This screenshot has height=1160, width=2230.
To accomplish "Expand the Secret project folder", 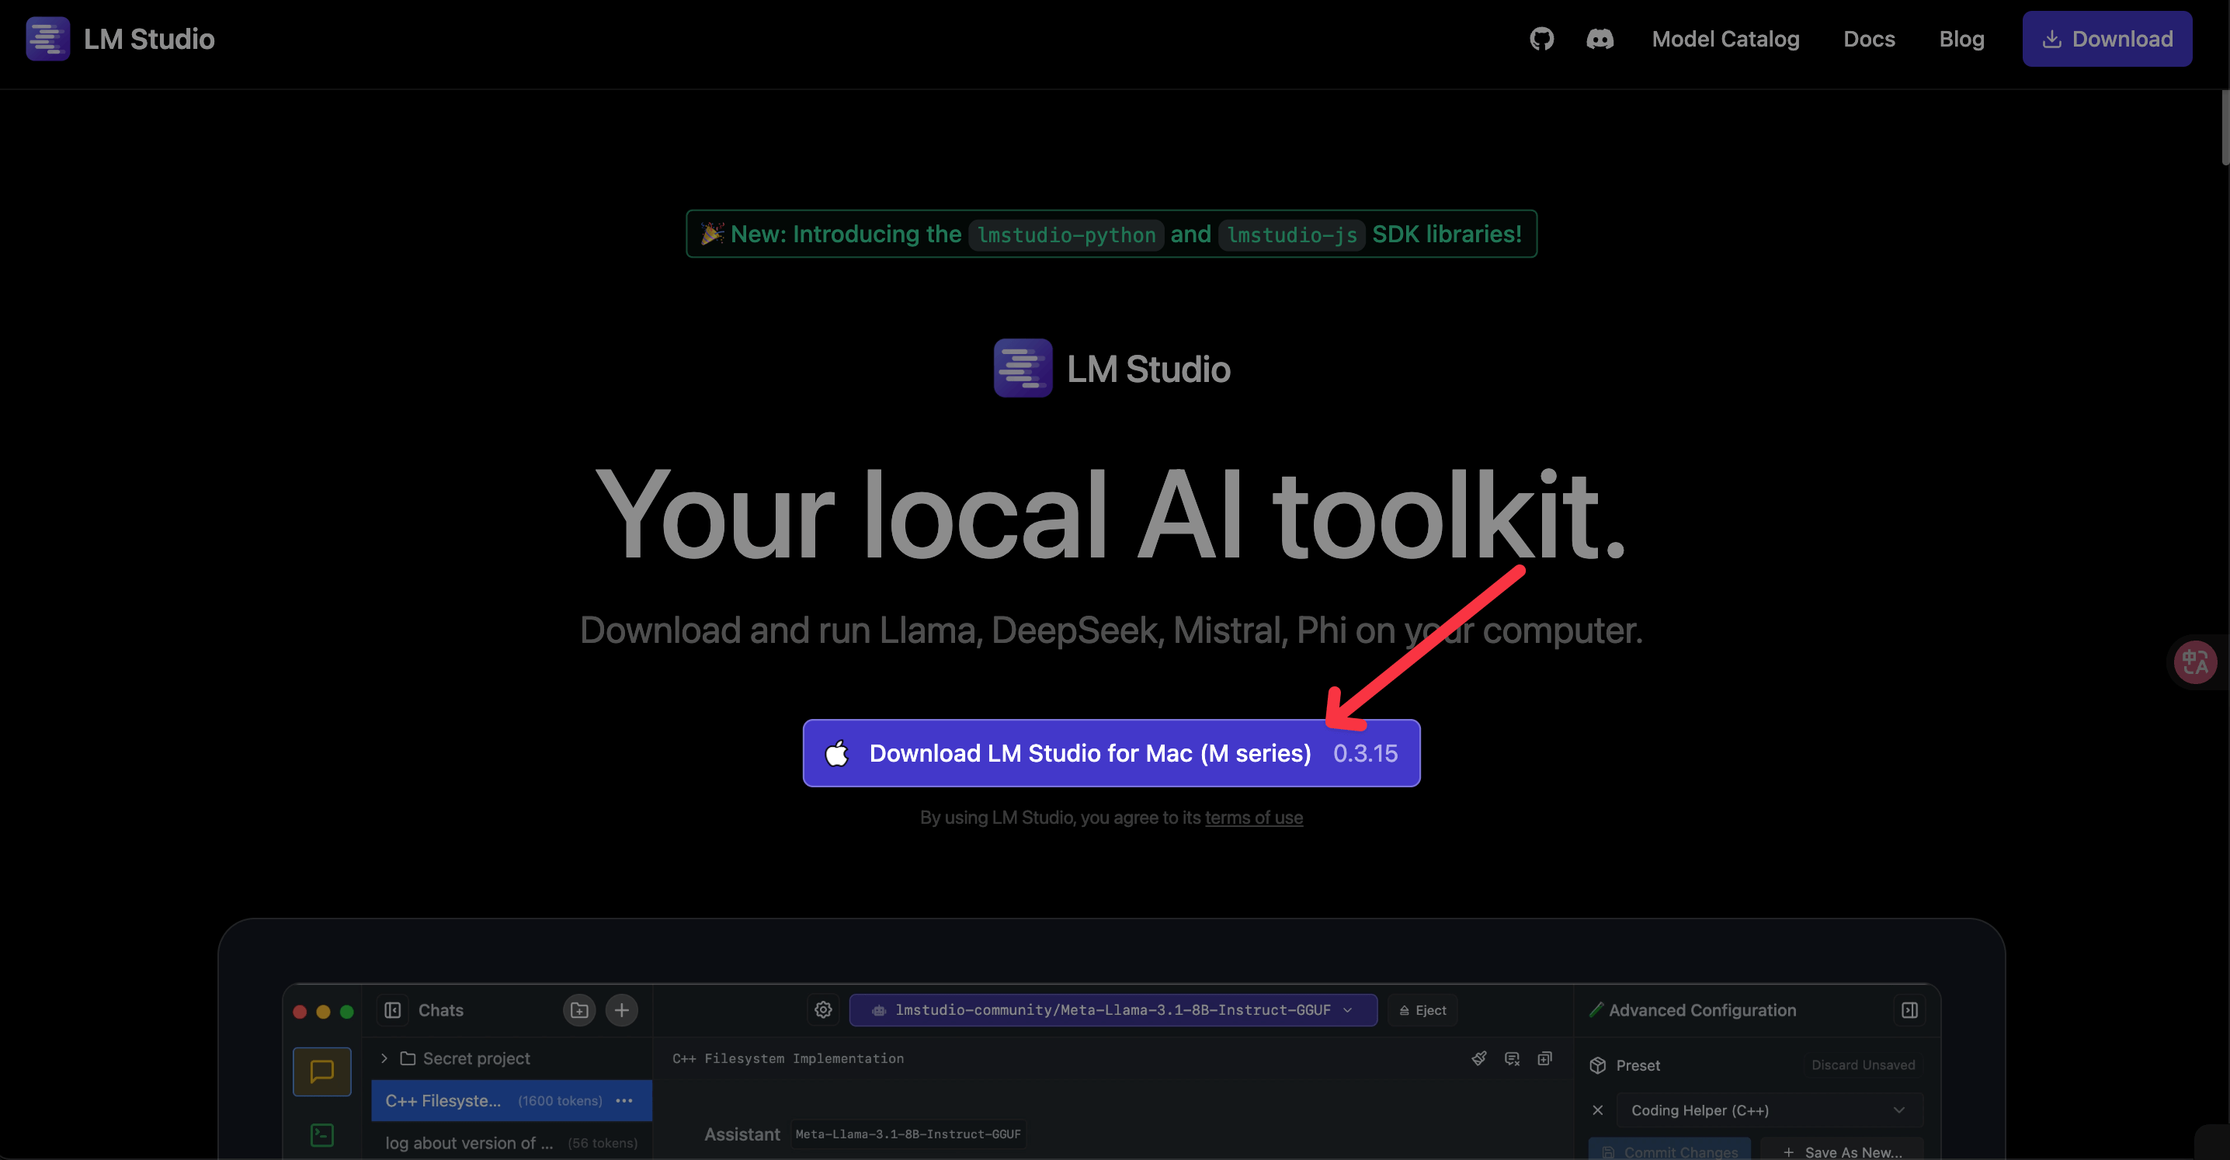I will [x=384, y=1059].
